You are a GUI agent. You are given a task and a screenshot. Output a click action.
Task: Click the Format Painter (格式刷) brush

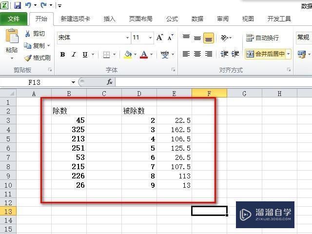pyautogui.click(x=28, y=58)
